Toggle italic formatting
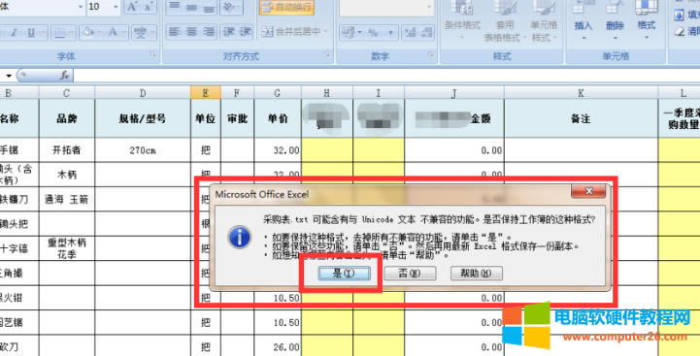 15,32
